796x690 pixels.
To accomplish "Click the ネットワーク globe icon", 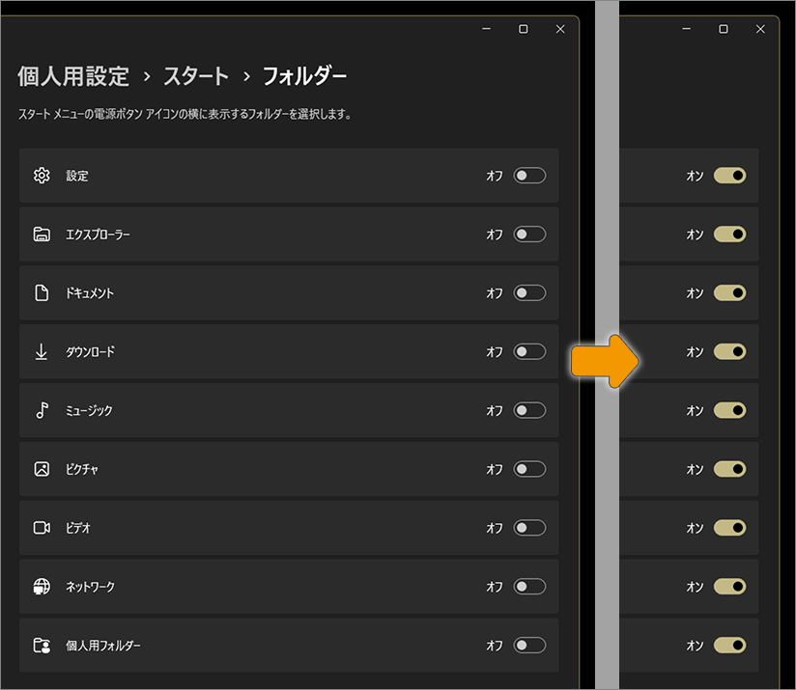I will pos(42,587).
